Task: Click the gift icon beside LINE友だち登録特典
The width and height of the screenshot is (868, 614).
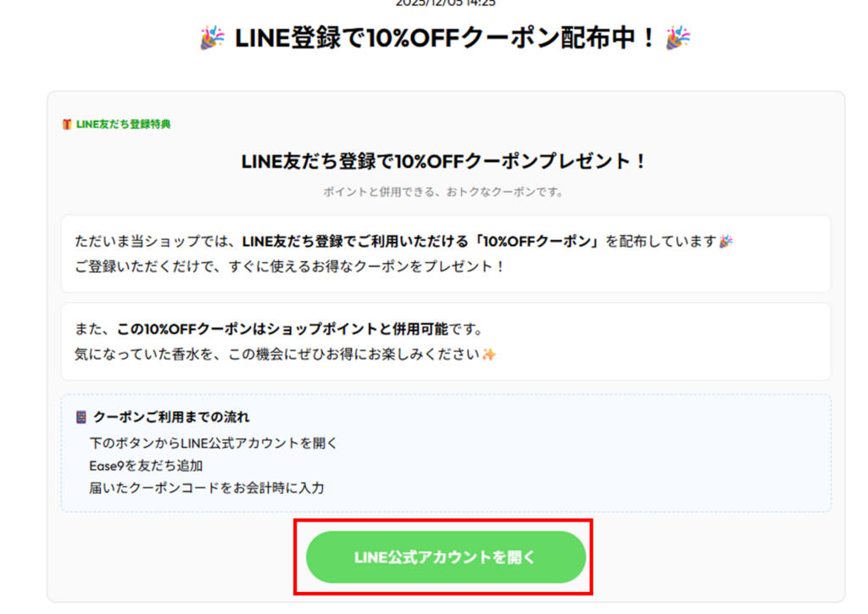Action: (x=67, y=125)
